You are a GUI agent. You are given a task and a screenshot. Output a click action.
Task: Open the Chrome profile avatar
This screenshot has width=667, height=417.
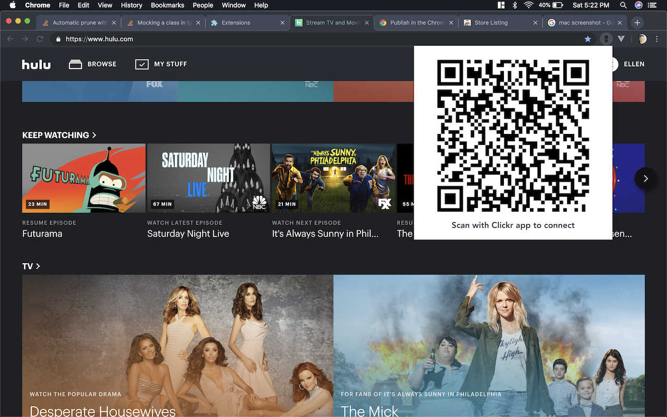(x=643, y=39)
